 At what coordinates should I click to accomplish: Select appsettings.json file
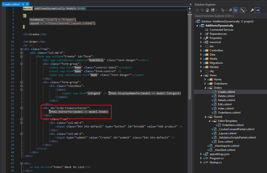(x=219, y=154)
